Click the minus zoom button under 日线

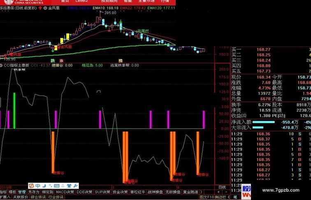tap(226, 192)
